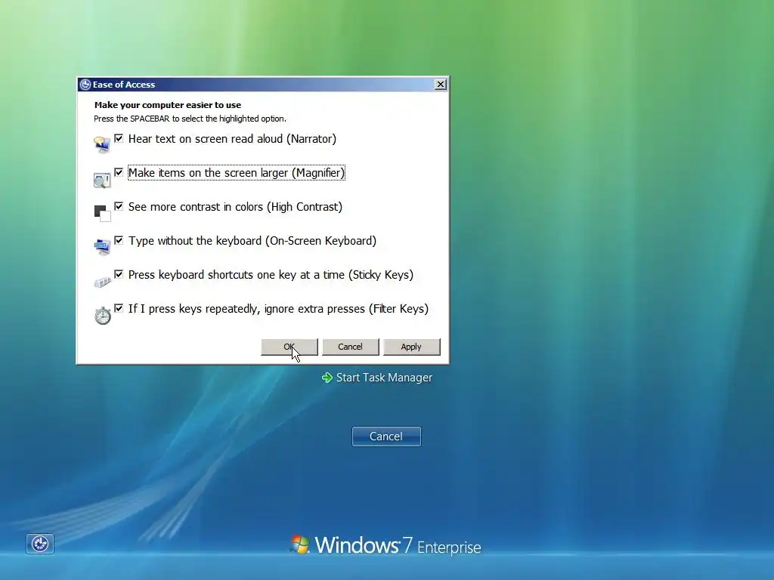Click the High Contrast black-white squares icon

(x=102, y=213)
